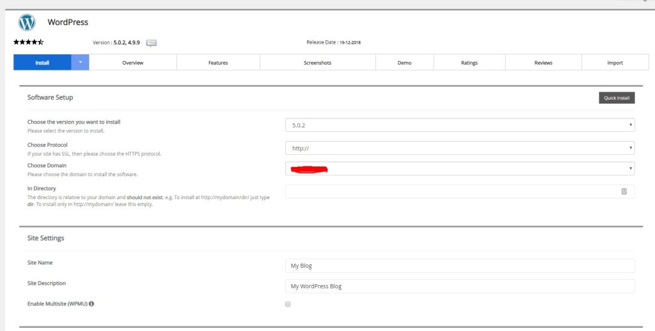Click the Version 5.0.2, 4.9.9 text
The height and width of the screenshot is (331, 655).
[116, 43]
